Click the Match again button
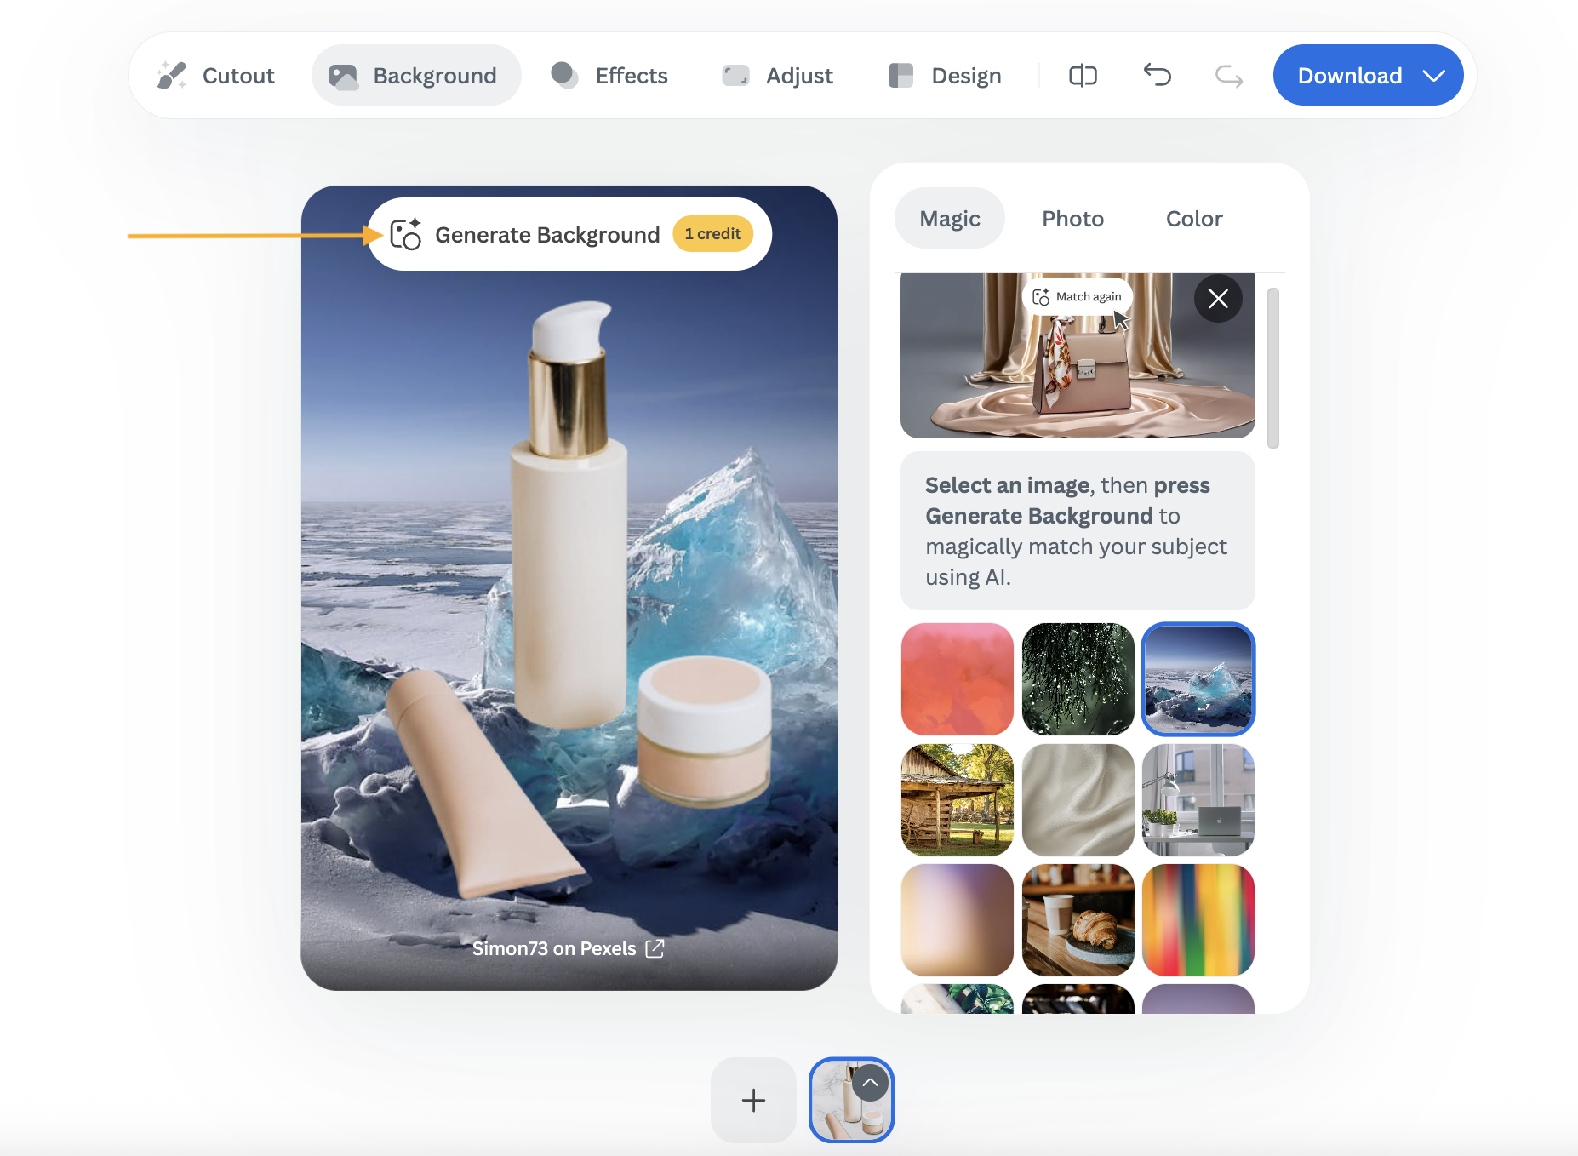This screenshot has width=1578, height=1156. pos(1078,297)
